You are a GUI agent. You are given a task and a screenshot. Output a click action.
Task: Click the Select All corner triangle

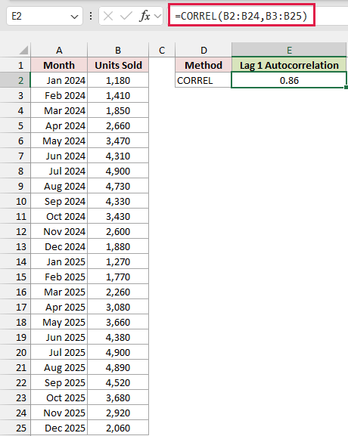pyautogui.click(x=23, y=50)
